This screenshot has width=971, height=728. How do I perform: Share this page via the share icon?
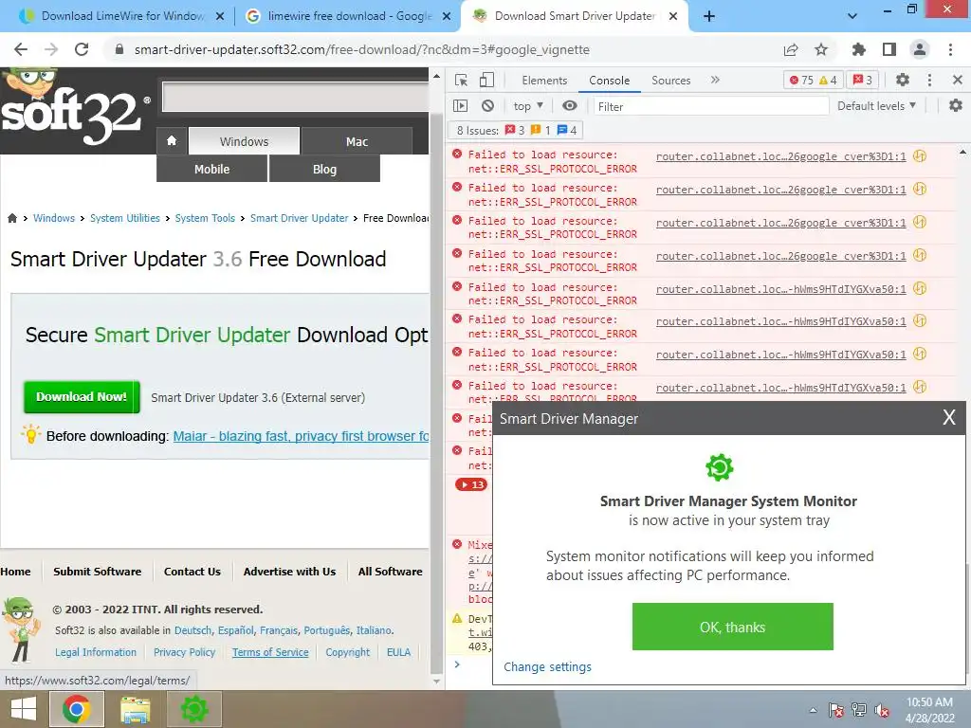791,49
